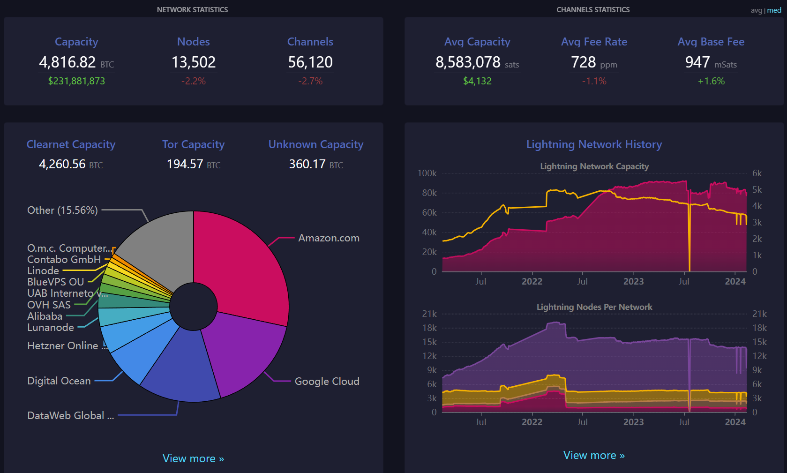
Task: Click the 194.57 BTC Tor value
Action: click(193, 164)
